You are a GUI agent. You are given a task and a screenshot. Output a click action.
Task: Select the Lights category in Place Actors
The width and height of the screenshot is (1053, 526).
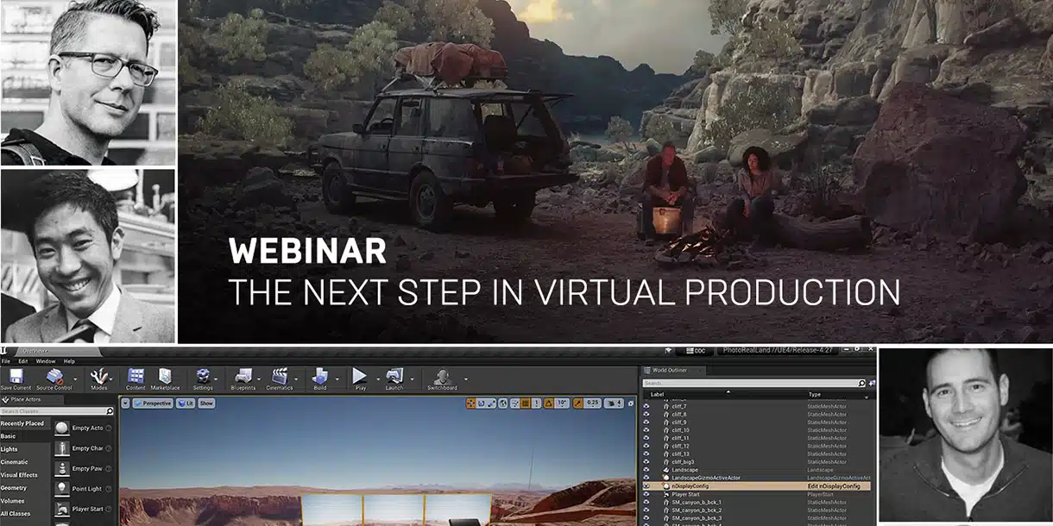9,449
